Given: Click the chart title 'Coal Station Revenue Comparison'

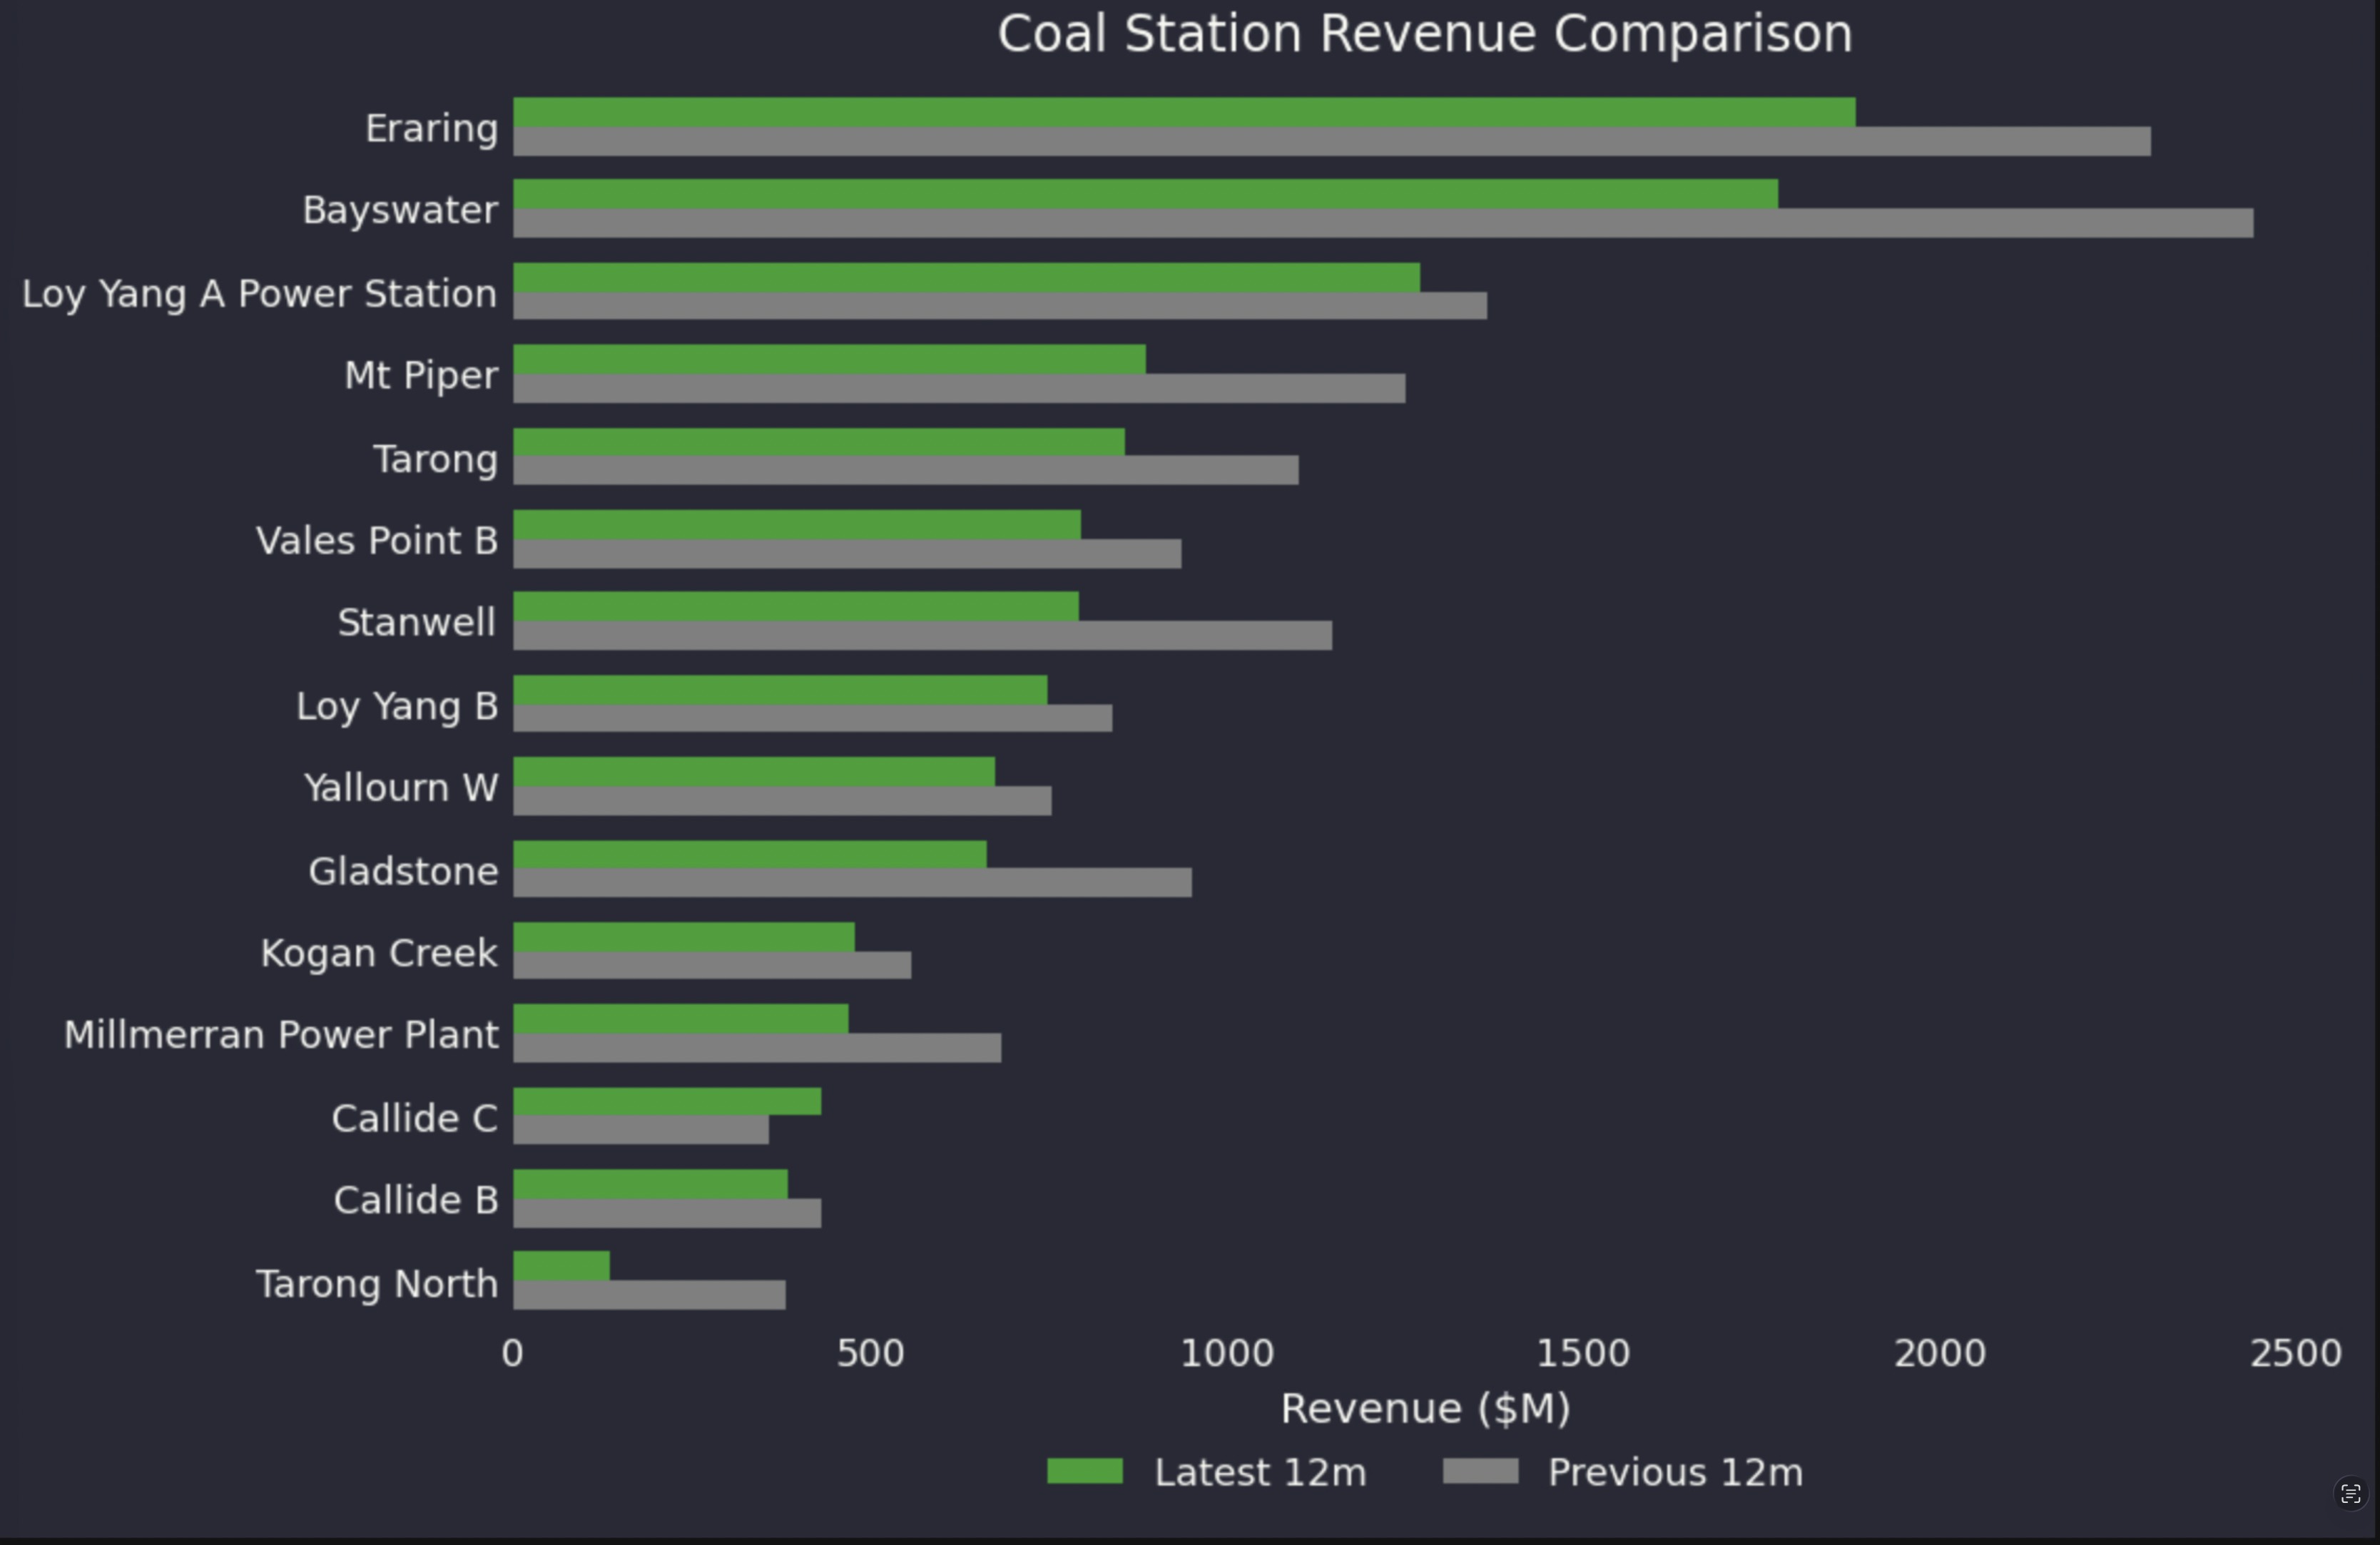Looking at the screenshot, I should click(1425, 34).
